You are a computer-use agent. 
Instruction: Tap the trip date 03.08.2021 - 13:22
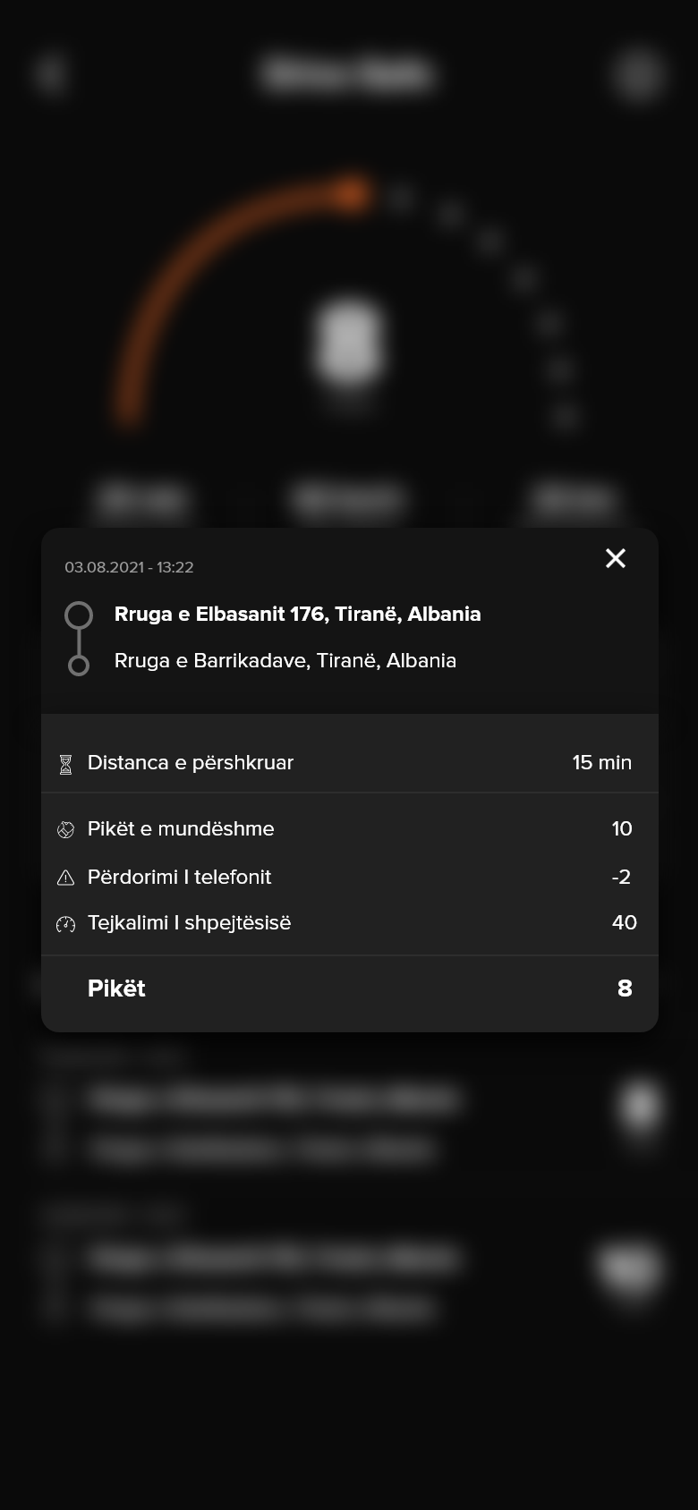[x=129, y=567]
